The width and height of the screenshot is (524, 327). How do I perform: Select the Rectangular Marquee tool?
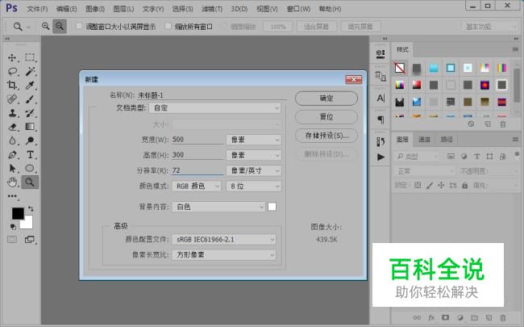click(30, 57)
